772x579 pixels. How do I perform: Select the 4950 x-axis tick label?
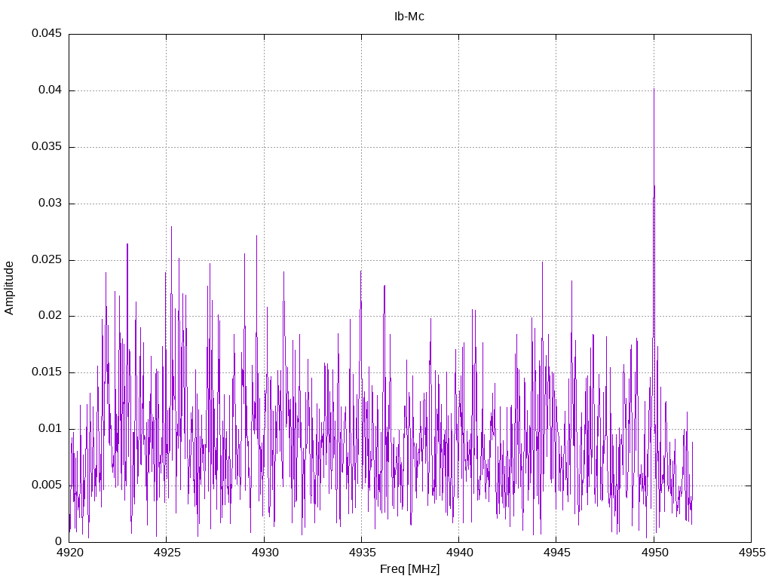(x=654, y=553)
